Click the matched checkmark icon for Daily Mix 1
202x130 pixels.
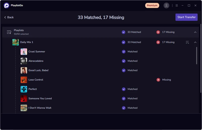[x=123, y=42]
